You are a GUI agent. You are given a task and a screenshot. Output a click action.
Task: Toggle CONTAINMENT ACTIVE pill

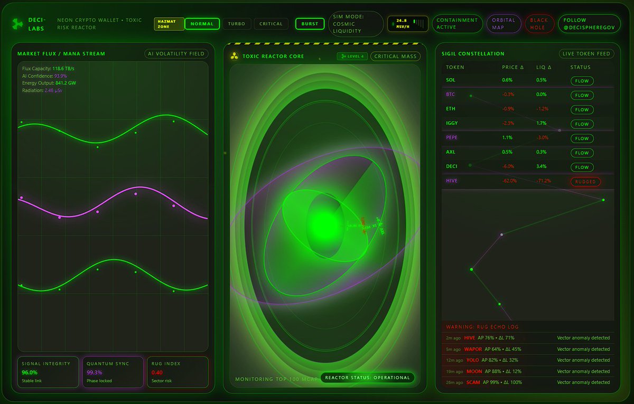coord(458,24)
